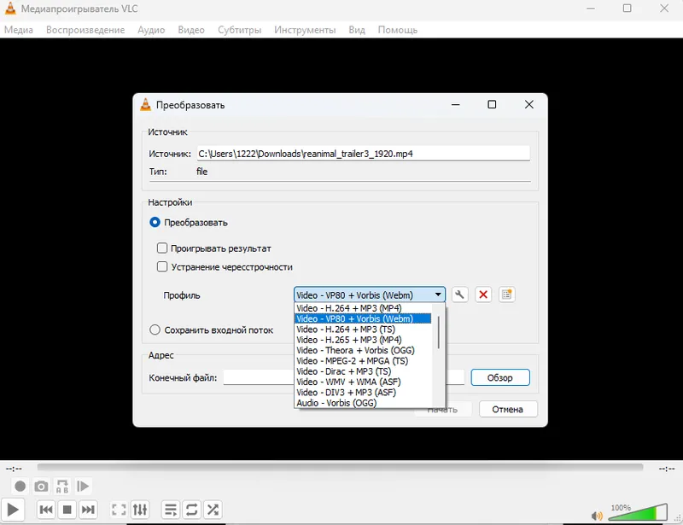Select Сохранить входной поток radio button
This screenshot has width=683, height=525.
click(155, 330)
